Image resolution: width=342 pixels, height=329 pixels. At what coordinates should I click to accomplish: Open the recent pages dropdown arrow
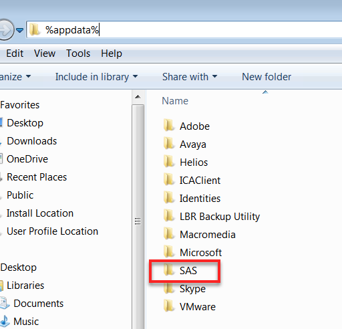[20, 30]
